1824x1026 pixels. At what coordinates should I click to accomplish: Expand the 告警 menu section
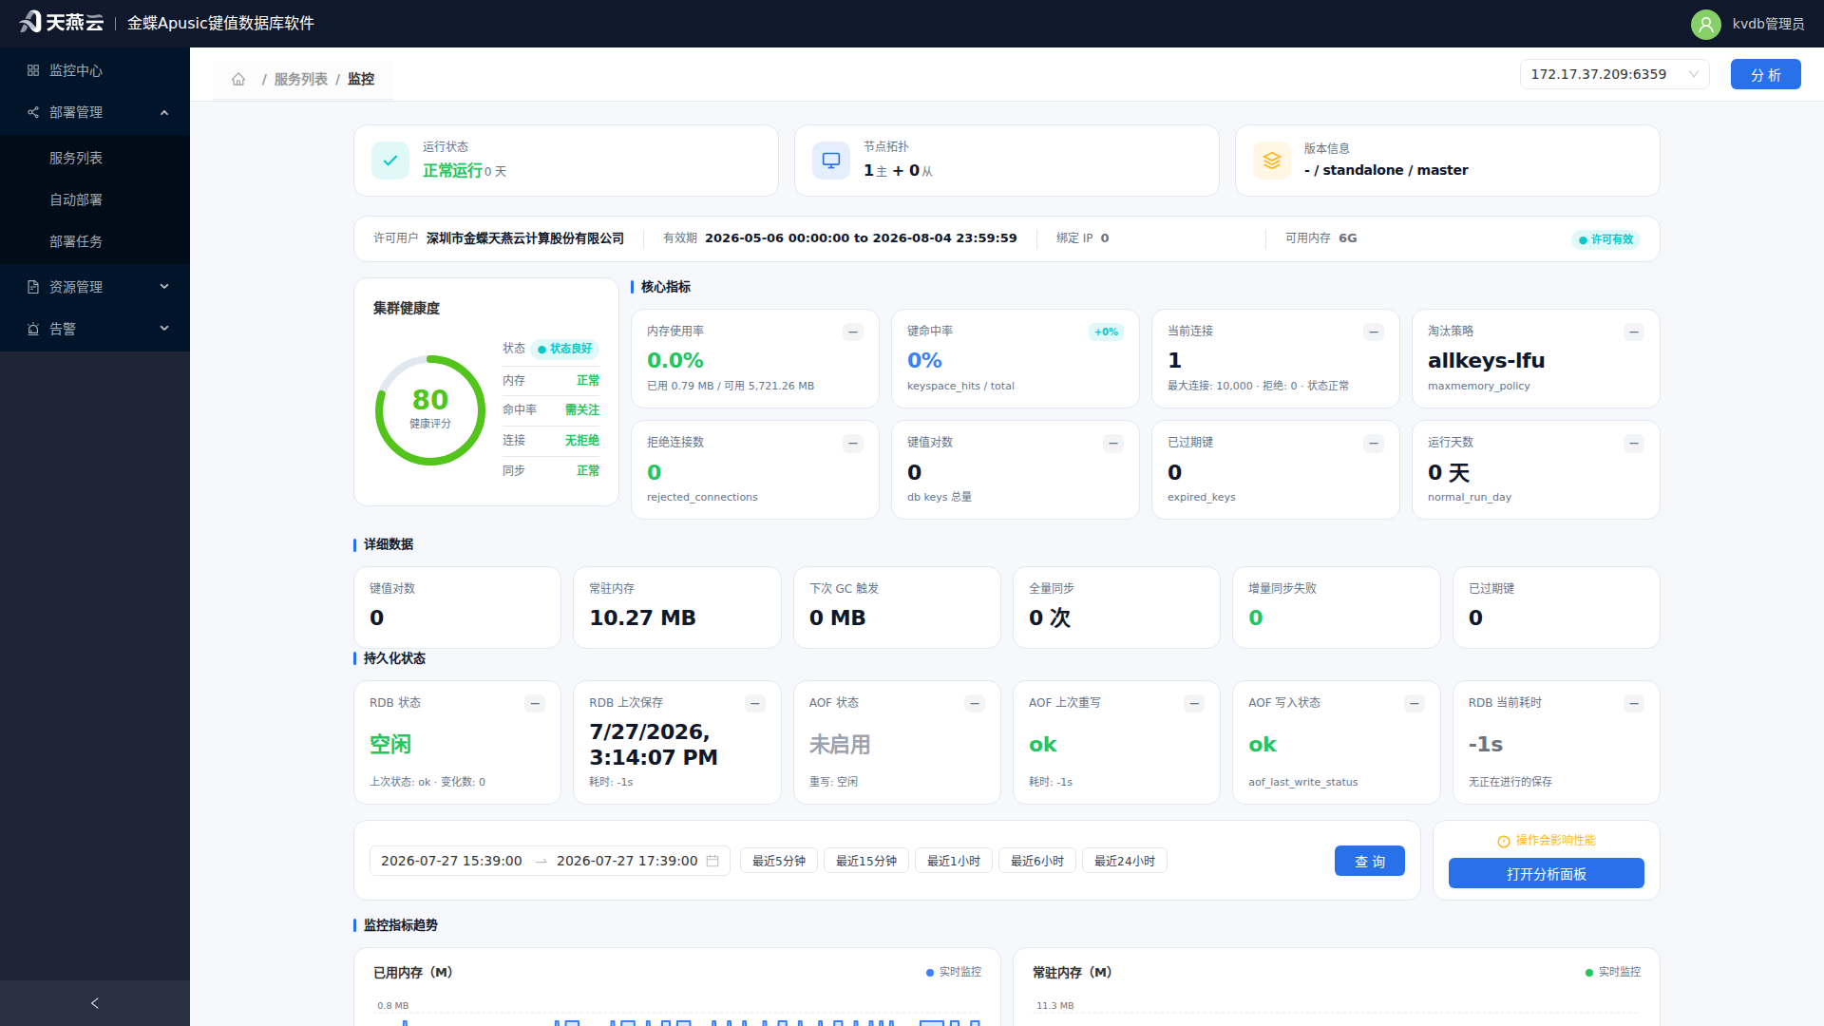(95, 329)
